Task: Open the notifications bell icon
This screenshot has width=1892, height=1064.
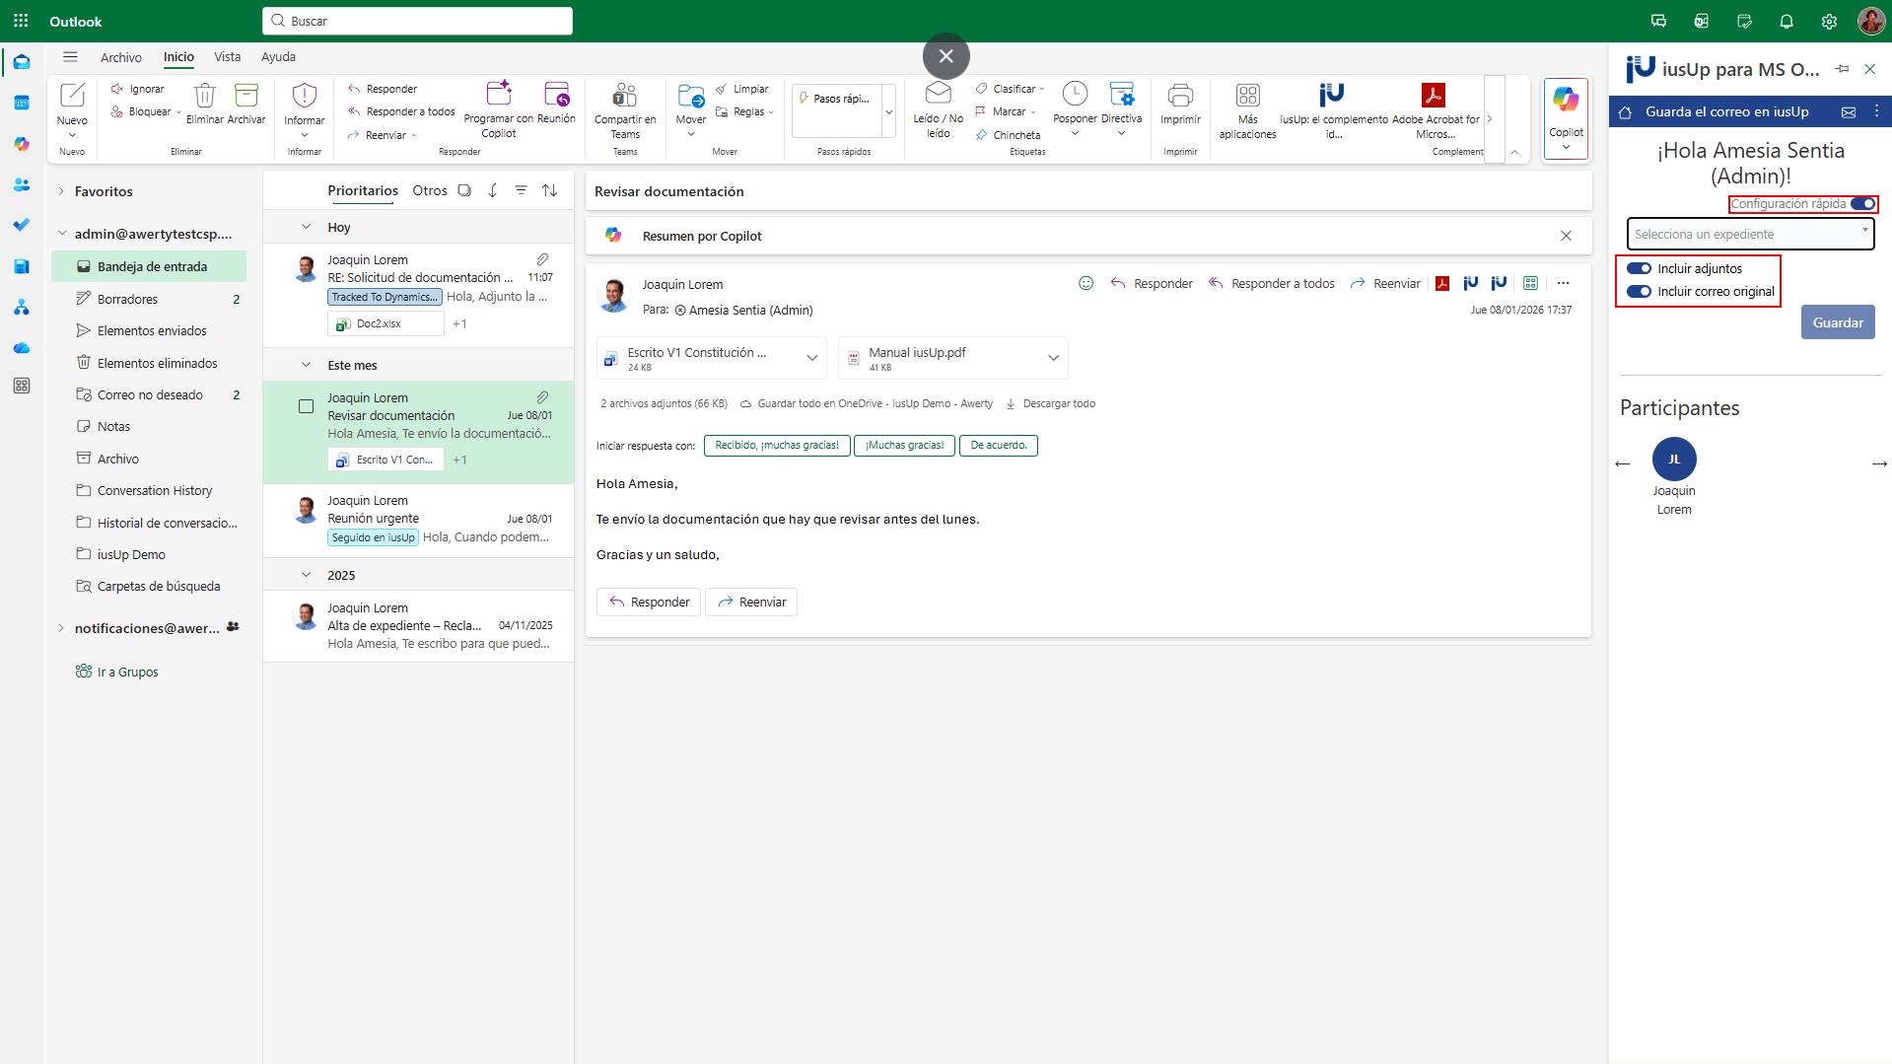Action: pyautogui.click(x=1786, y=22)
